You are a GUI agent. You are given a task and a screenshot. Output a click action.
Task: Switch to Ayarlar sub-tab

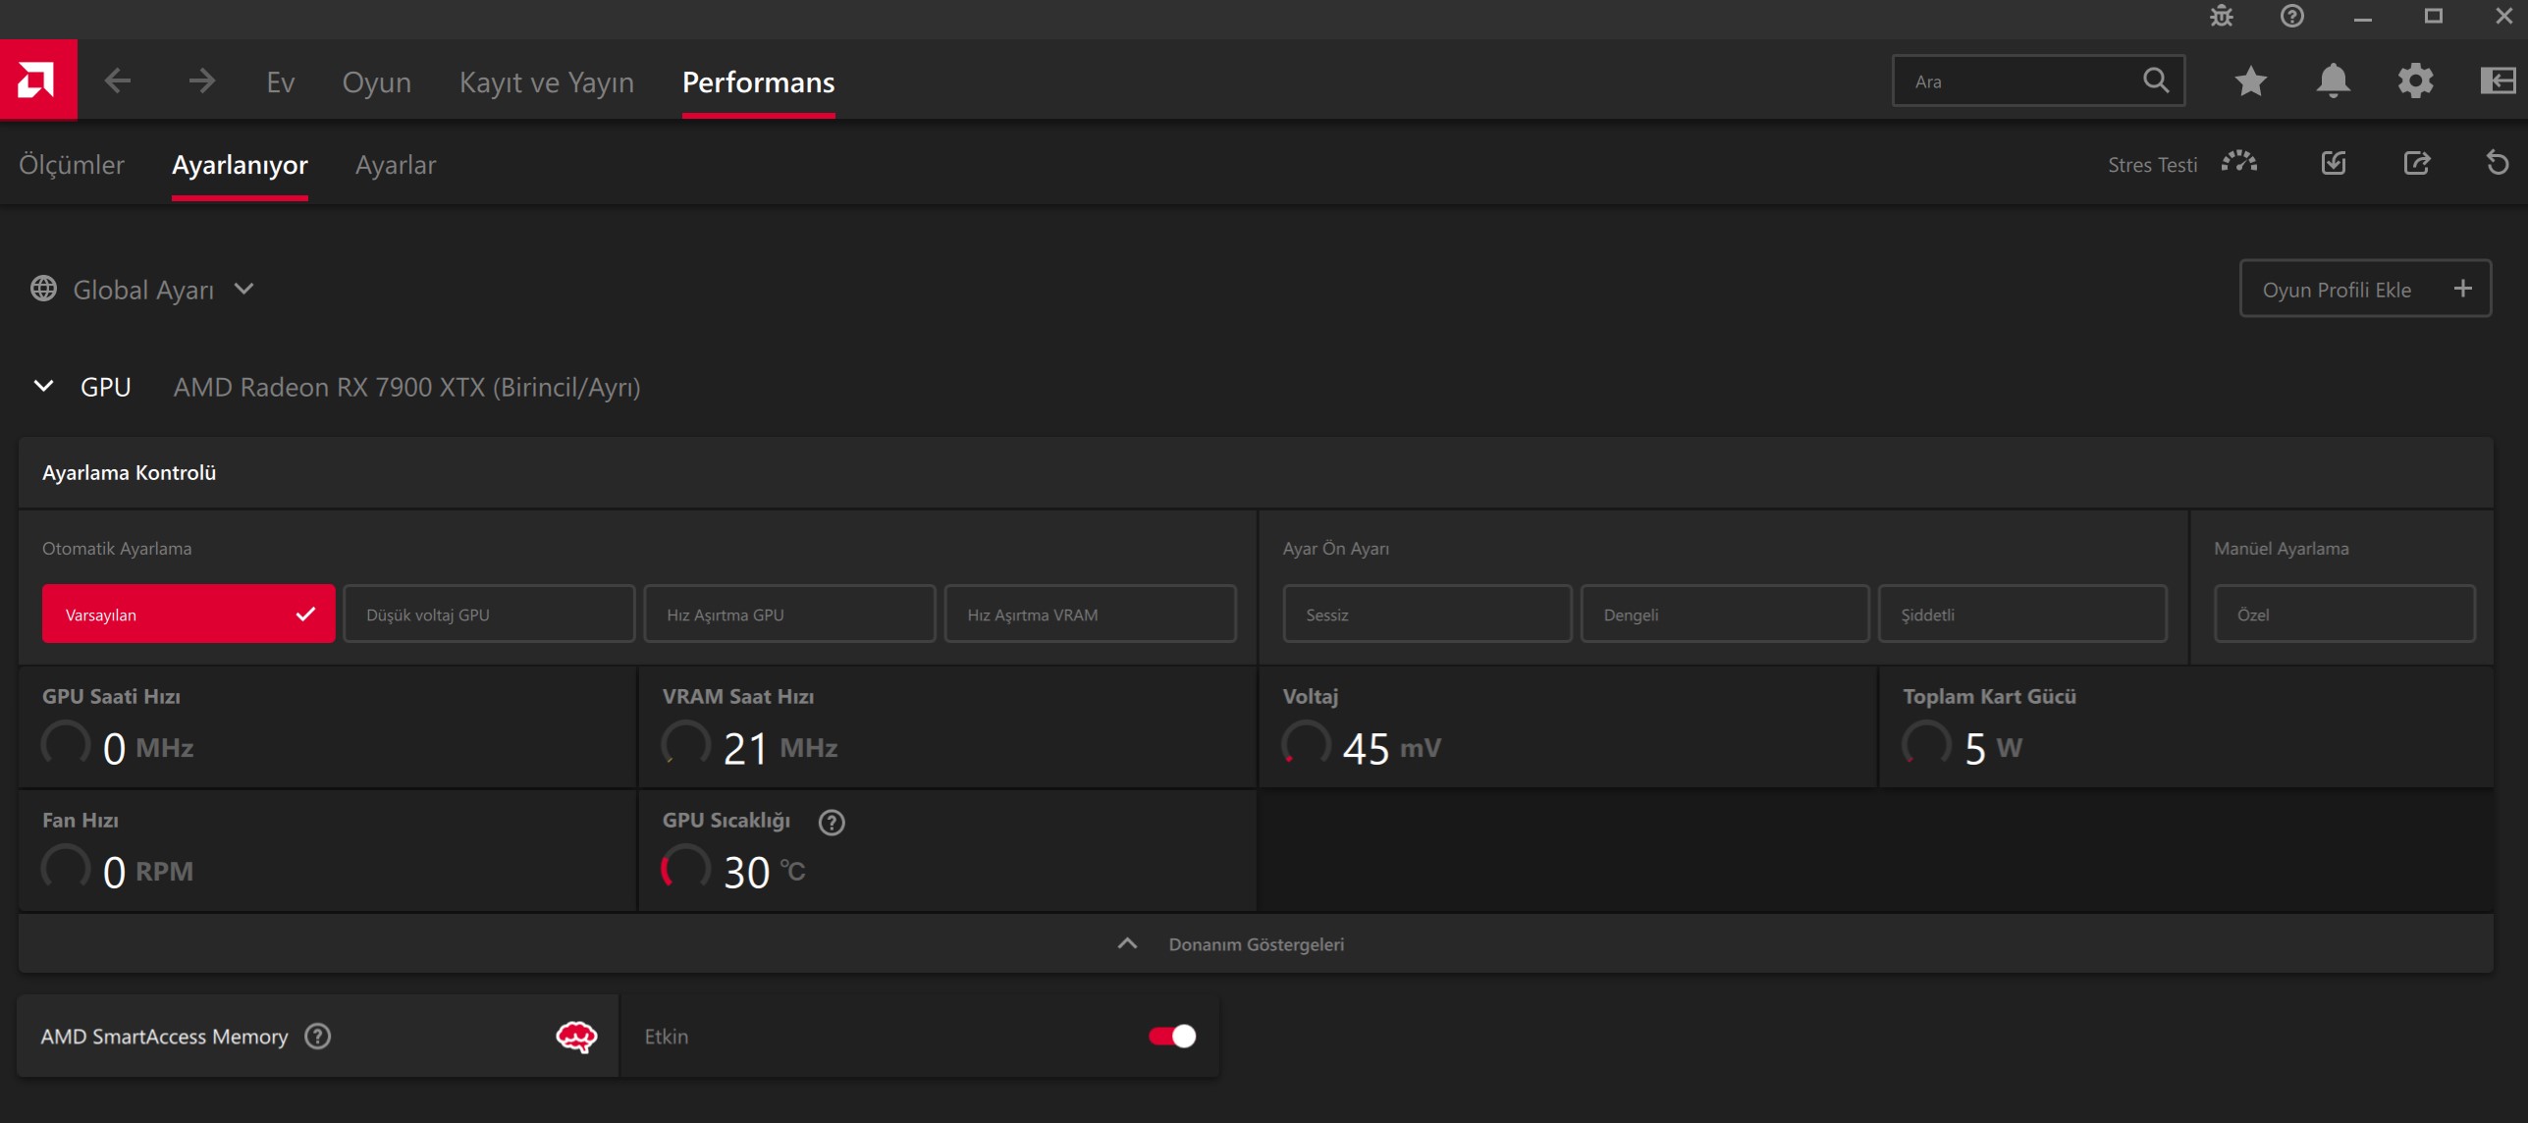coord(396,165)
